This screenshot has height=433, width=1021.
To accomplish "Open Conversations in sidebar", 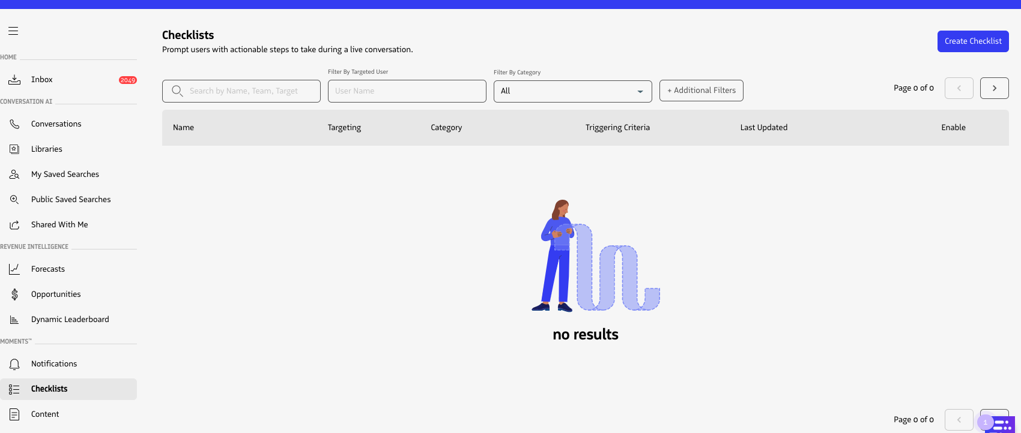I will [56, 124].
